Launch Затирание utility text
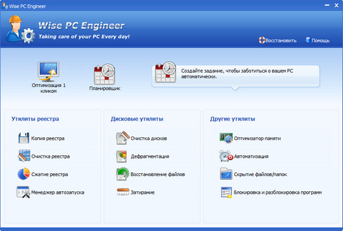 143,193
